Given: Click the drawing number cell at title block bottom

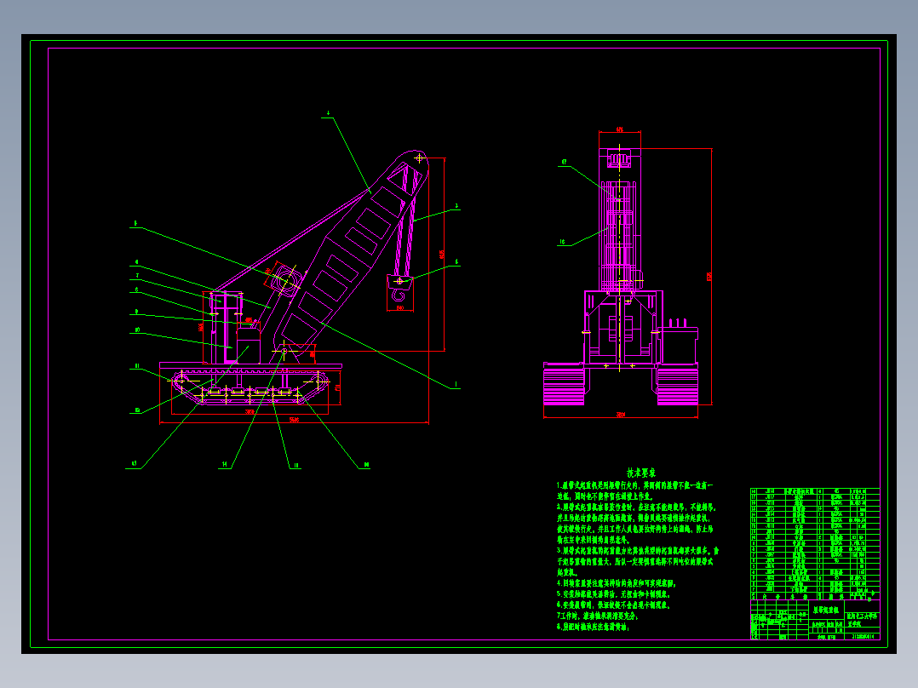Looking at the screenshot, I should click(863, 636).
